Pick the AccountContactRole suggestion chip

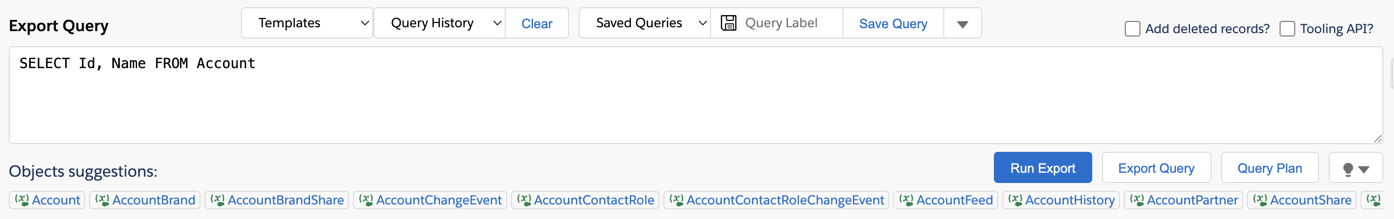[x=585, y=200]
